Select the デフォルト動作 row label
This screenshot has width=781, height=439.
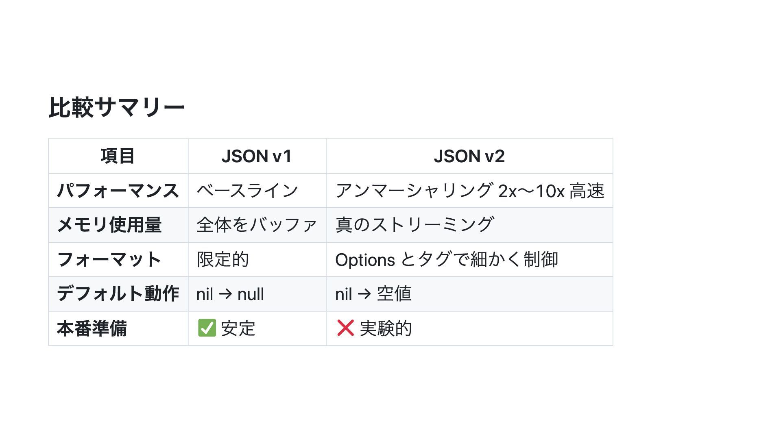coord(118,294)
